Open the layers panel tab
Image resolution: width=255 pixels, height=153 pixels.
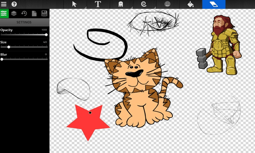(14, 13)
